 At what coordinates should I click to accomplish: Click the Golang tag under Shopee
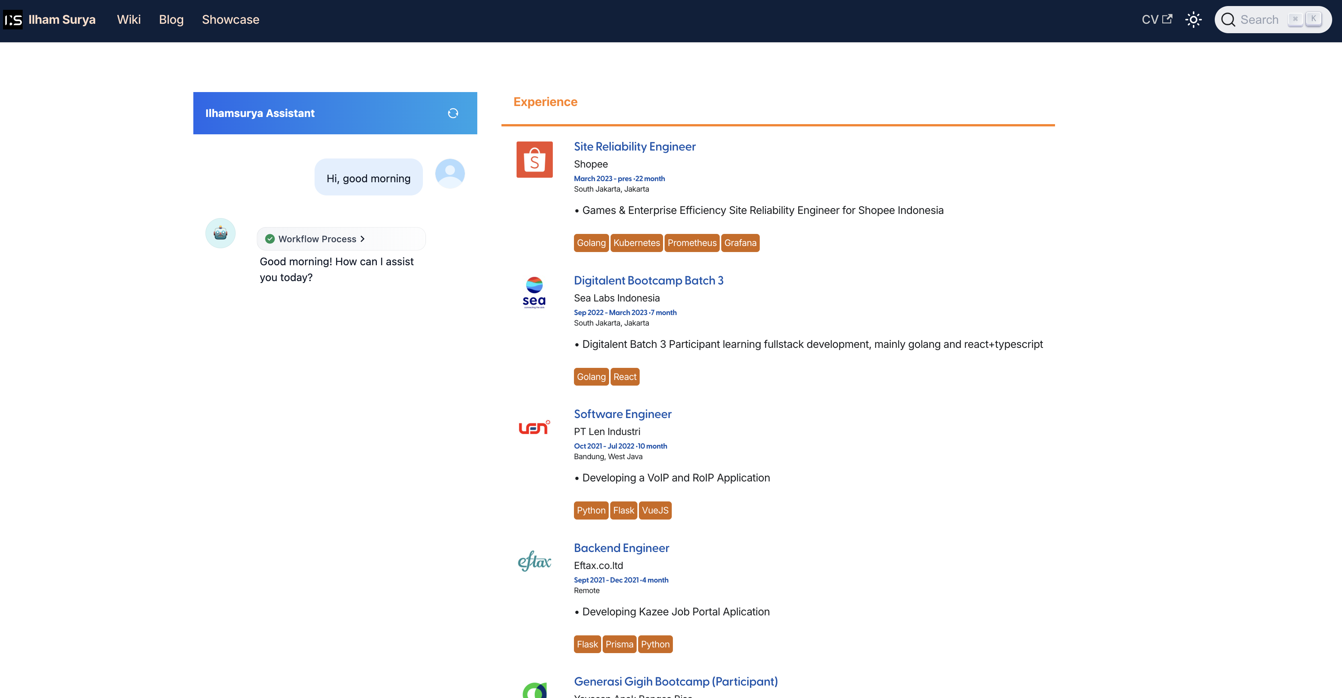point(591,243)
